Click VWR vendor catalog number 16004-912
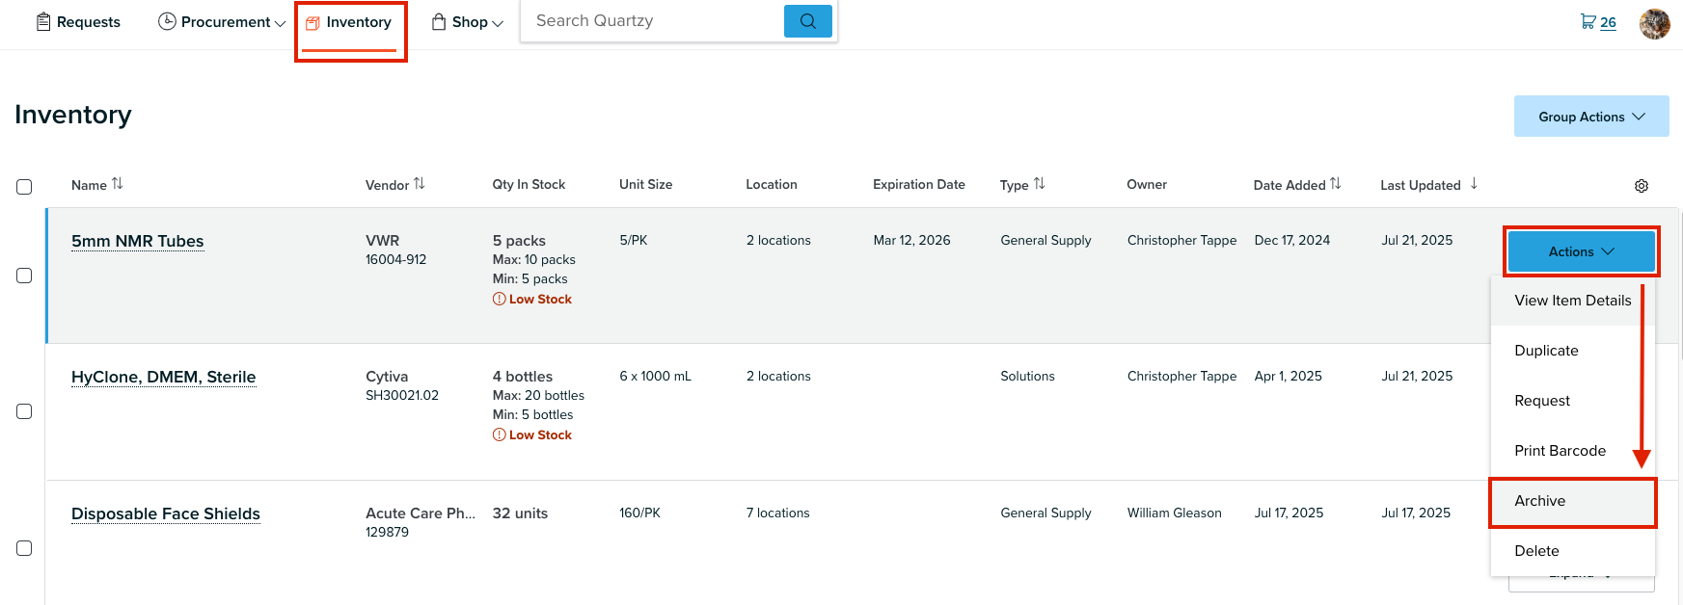 (395, 259)
